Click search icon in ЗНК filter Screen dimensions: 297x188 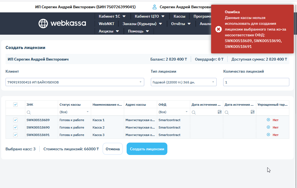click(x=29, y=112)
